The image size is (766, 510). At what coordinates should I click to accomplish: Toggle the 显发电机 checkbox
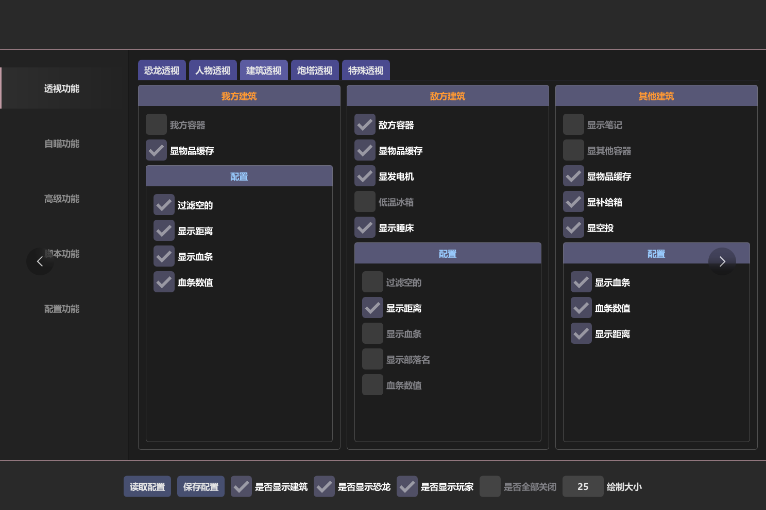365,176
